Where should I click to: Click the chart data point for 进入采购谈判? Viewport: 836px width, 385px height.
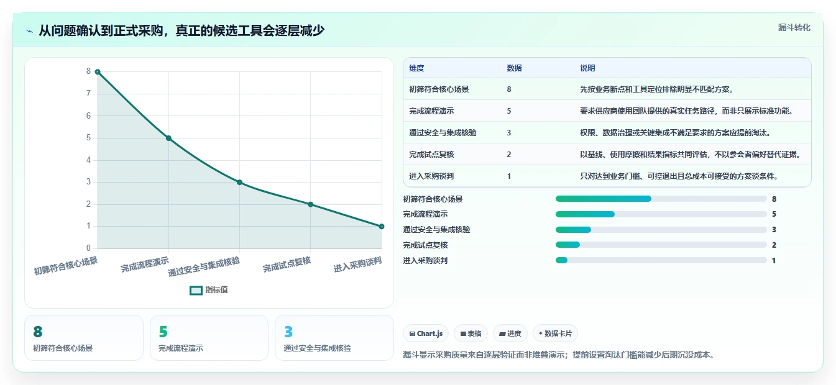coord(381,226)
